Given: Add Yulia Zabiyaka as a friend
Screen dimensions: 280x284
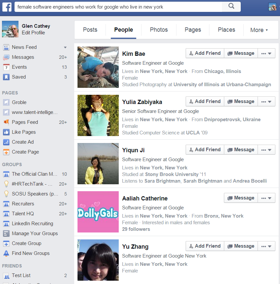Looking at the screenshot, I should pos(205,101).
